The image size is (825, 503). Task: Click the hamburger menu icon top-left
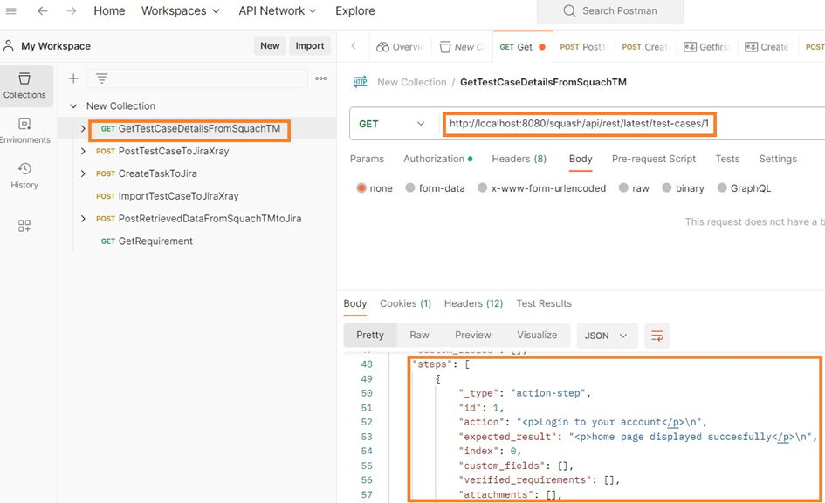point(11,11)
